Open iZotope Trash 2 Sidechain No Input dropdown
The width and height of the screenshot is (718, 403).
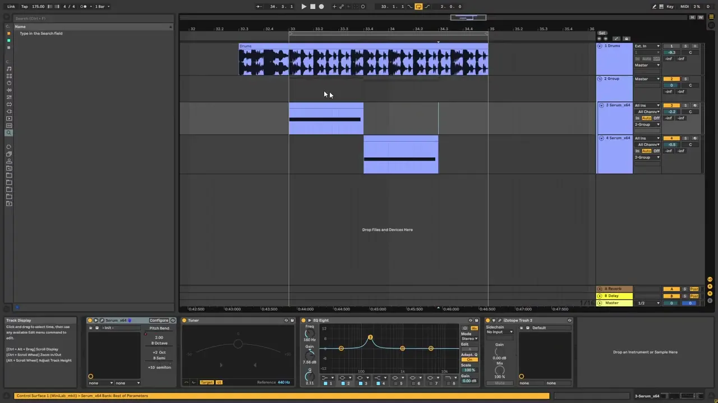(499, 332)
